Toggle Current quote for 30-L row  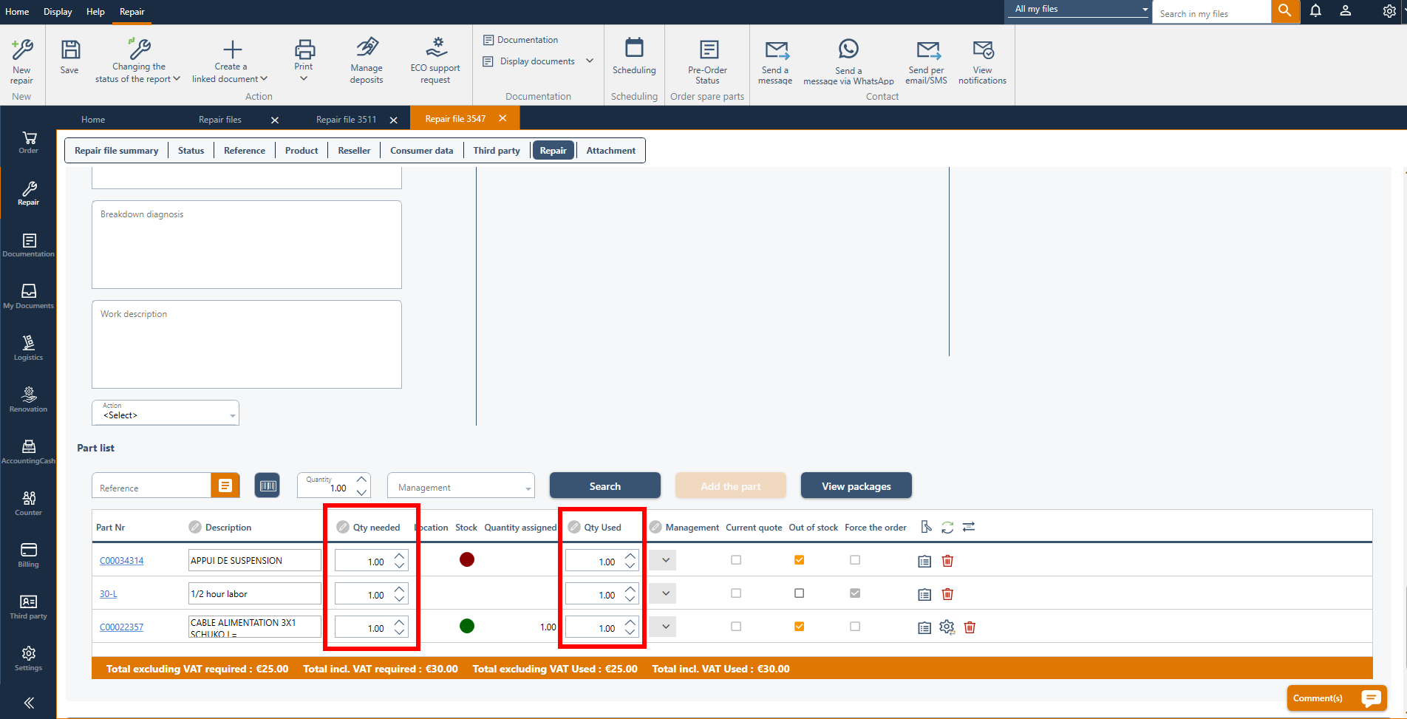pos(736,593)
